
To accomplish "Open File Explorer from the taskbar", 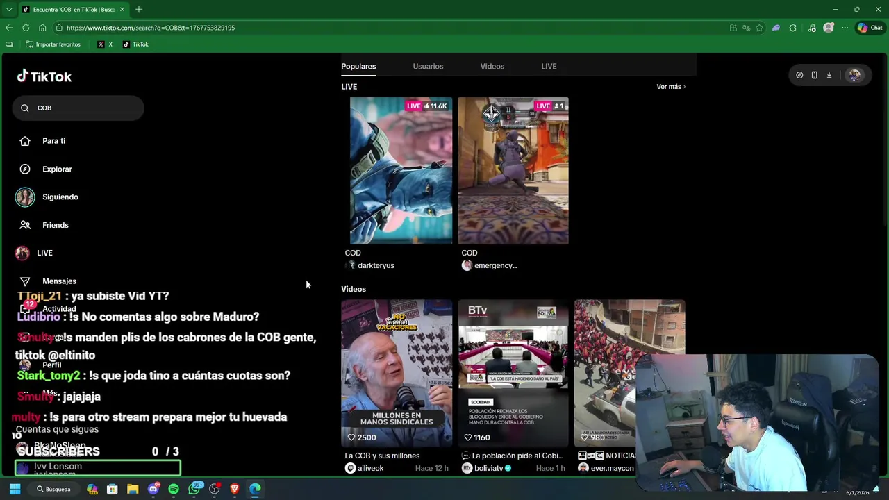I will 133,489.
